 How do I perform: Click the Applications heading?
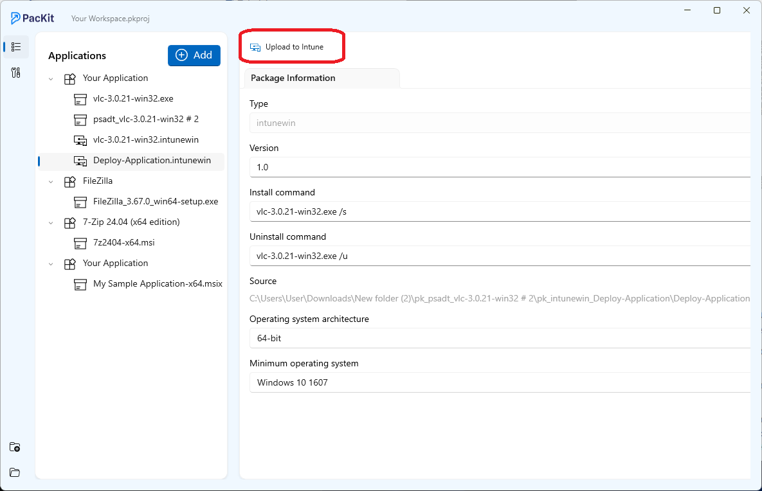[x=77, y=56]
